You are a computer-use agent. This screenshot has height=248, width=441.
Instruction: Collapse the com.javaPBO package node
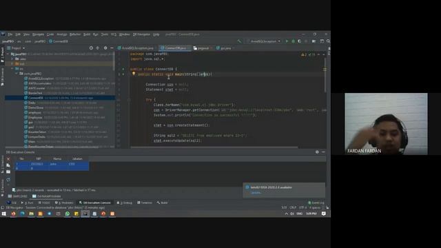17,74
